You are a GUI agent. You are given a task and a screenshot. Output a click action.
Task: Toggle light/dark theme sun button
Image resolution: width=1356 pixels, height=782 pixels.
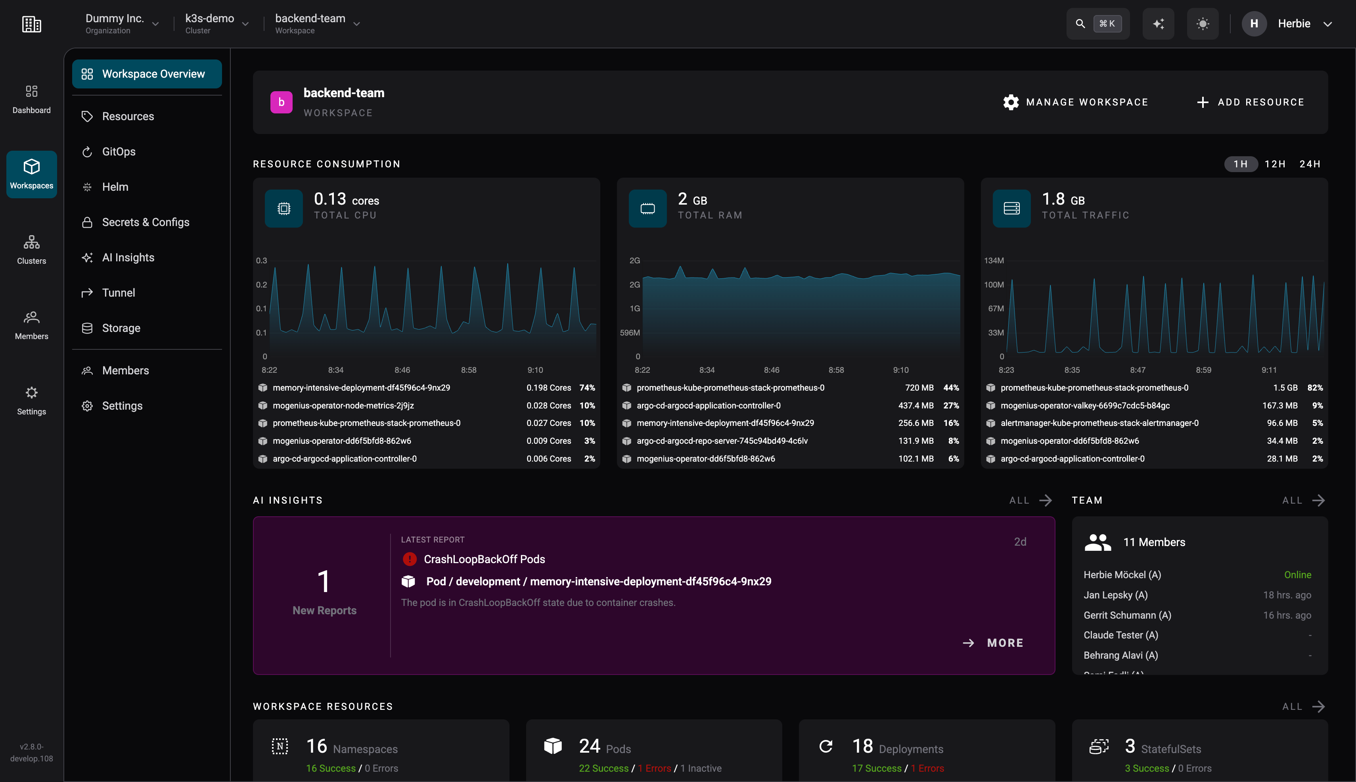[x=1203, y=24]
